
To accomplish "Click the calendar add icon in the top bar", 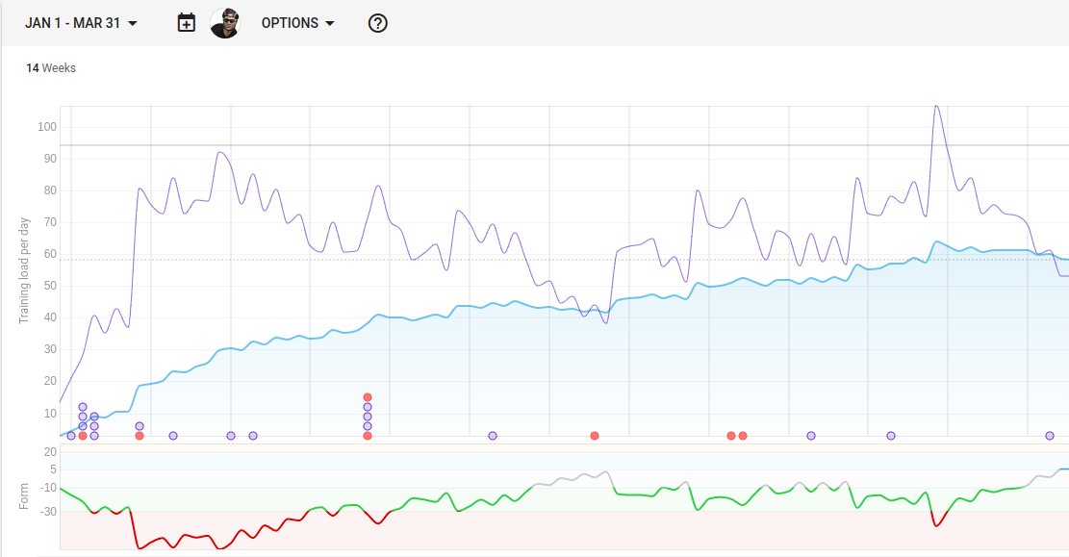I will [187, 23].
